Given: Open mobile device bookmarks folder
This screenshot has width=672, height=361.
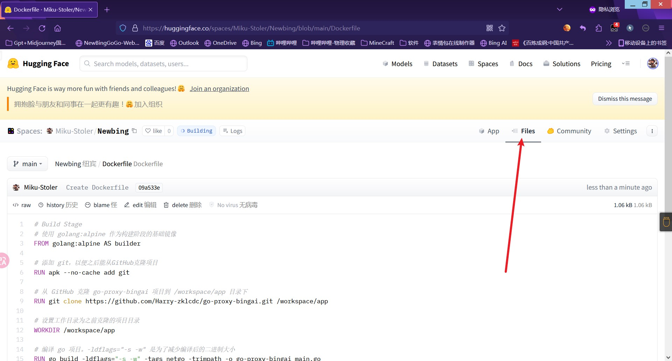Looking at the screenshot, I should 642,43.
